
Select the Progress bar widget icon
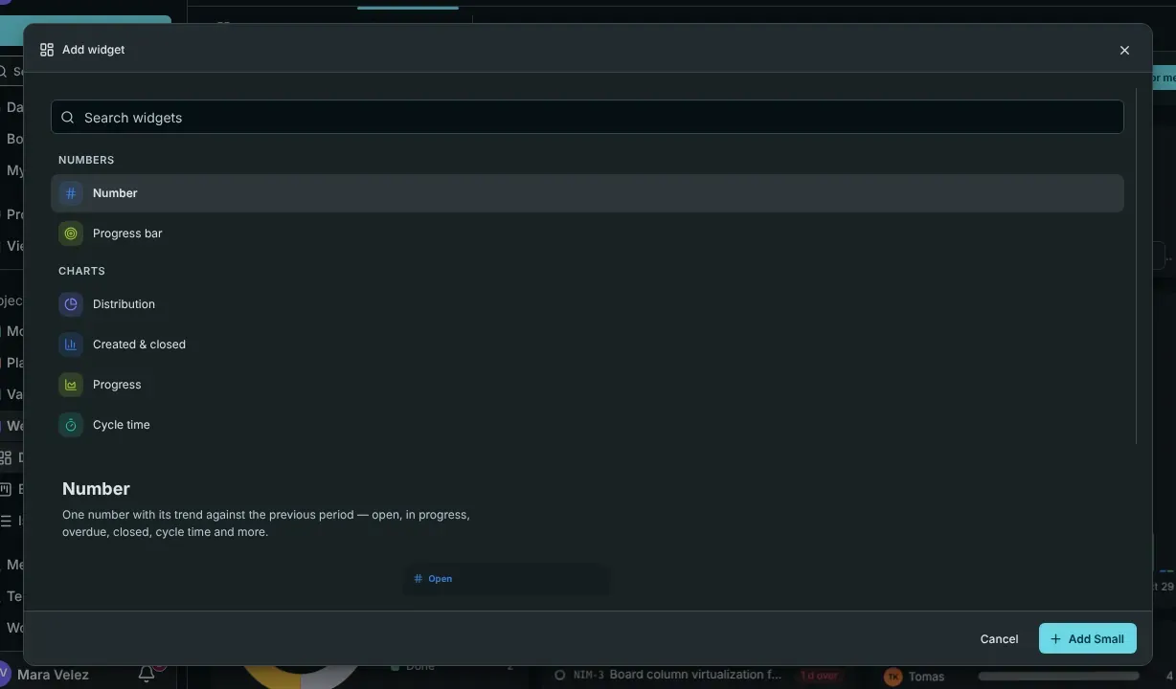point(71,233)
